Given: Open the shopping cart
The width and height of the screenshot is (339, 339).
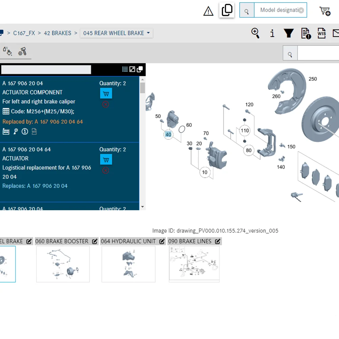Looking at the screenshot, I should (x=325, y=11).
